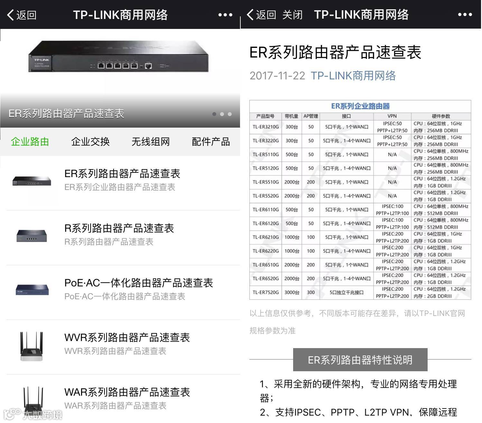The width and height of the screenshot is (482, 423).
Task: Click the WVR series antenna router thumbnail
Action: point(32,346)
